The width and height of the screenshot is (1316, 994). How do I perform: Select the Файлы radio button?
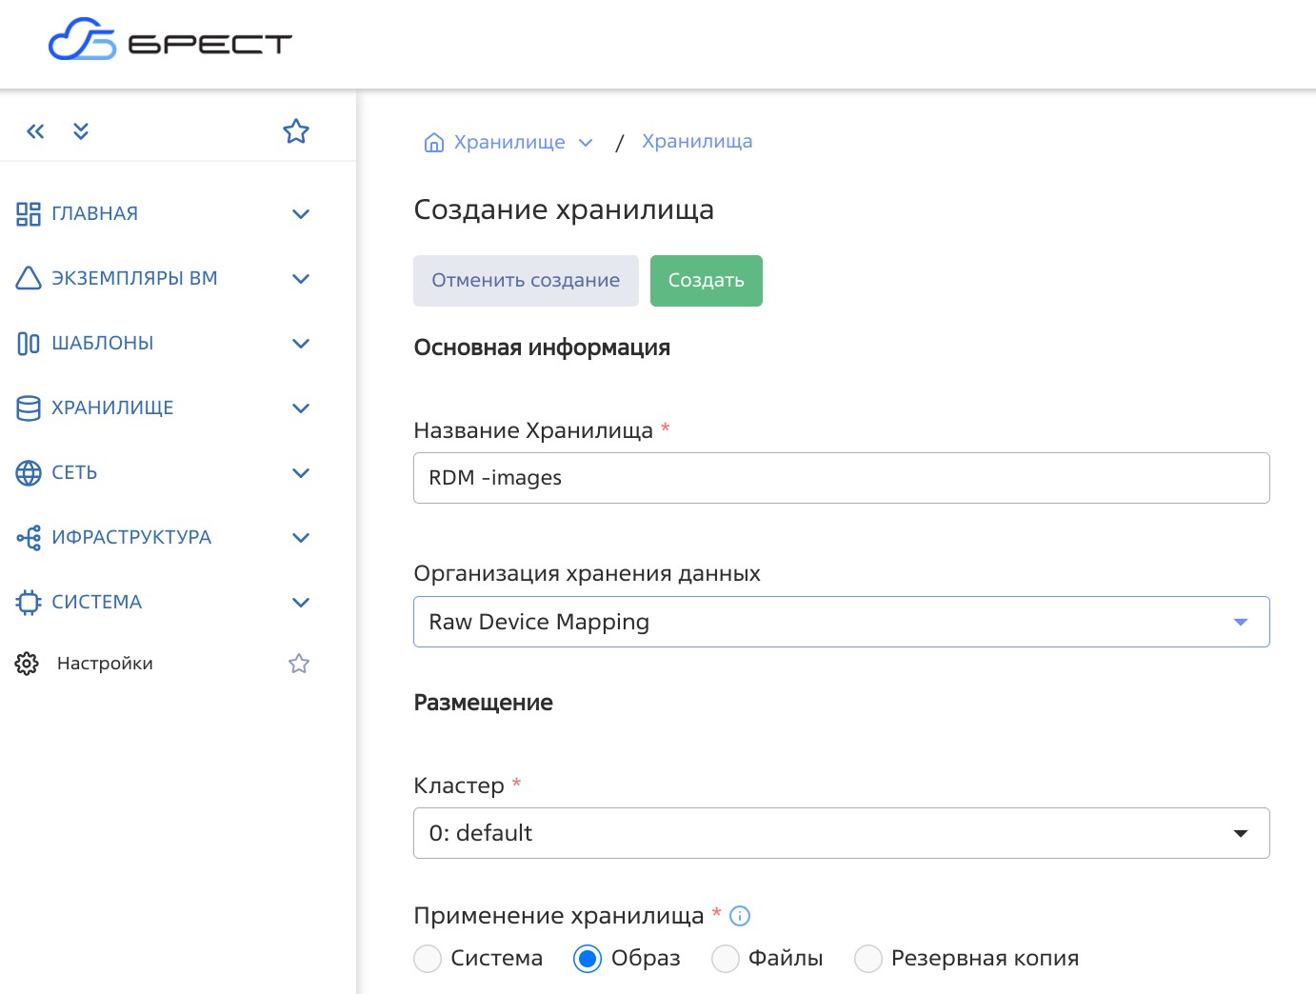[x=726, y=959]
